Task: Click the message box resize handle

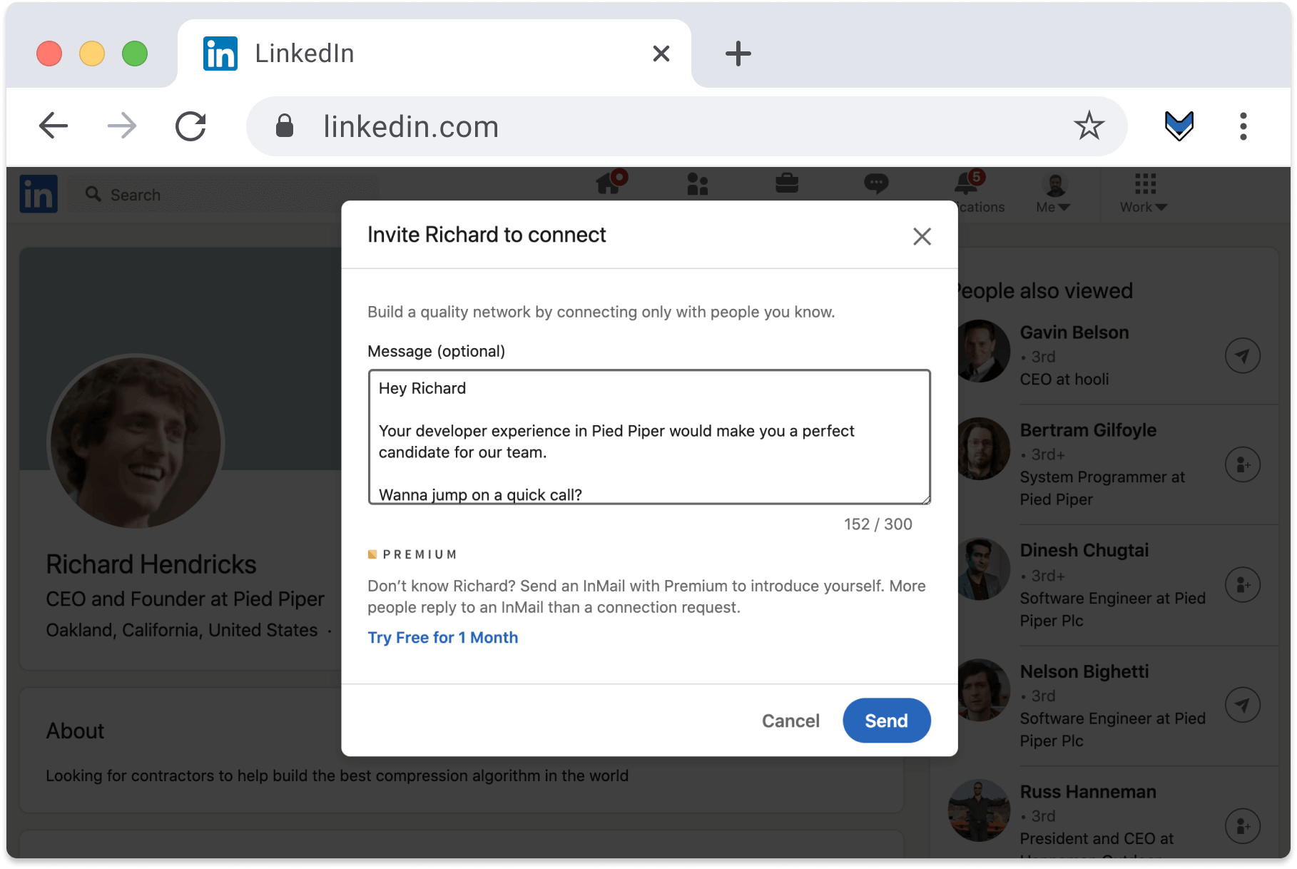Action: click(x=926, y=500)
